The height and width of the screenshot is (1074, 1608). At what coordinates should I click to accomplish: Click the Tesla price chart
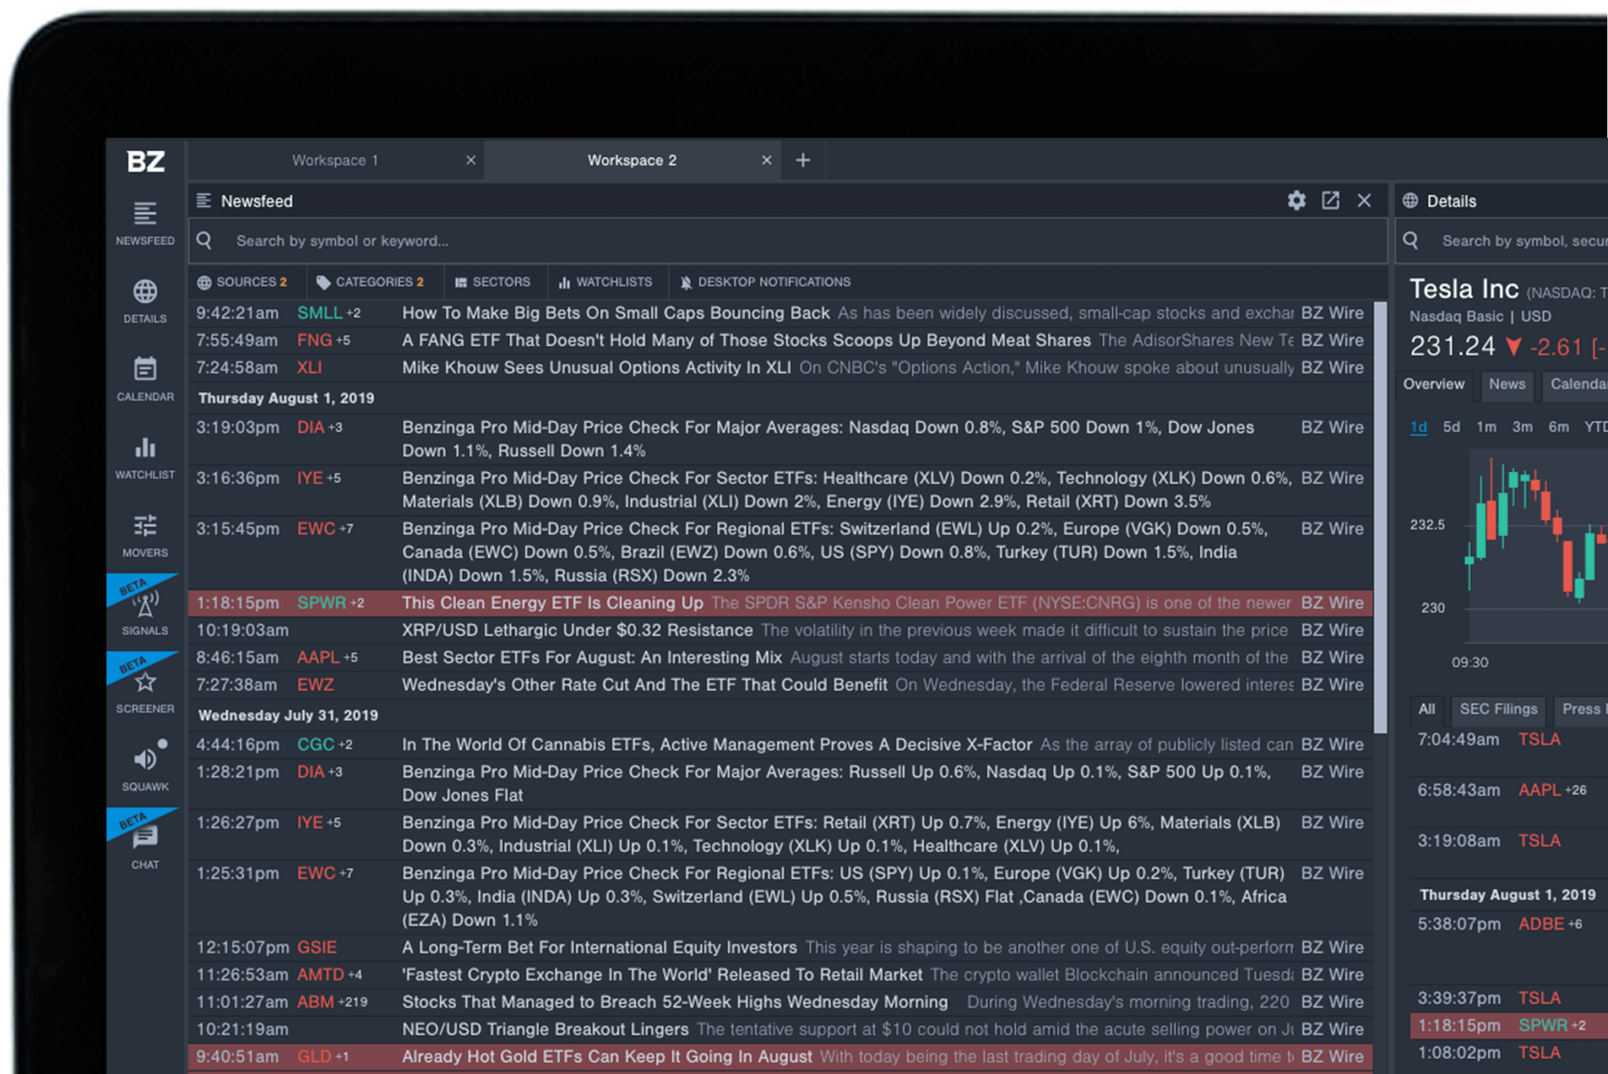coord(1537,545)
